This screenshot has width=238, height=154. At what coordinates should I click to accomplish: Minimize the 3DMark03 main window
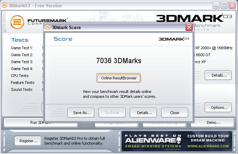216,6
